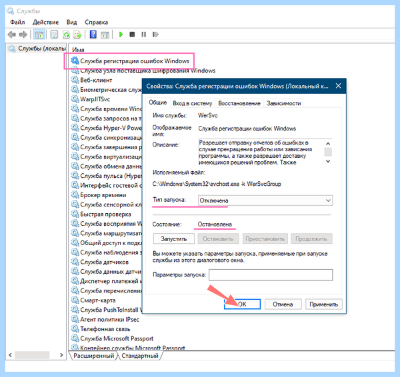This screenshot has width=400, height=377.
Task: Open the Вид menu
Action: tap(72, 22)
